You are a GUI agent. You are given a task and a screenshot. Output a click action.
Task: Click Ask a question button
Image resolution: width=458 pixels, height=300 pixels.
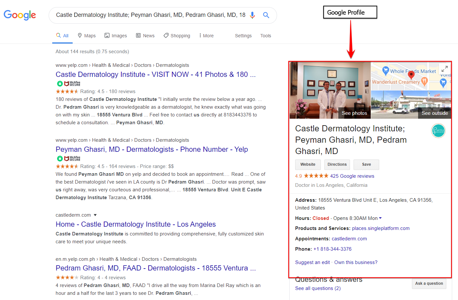click(x=429, y=283)
